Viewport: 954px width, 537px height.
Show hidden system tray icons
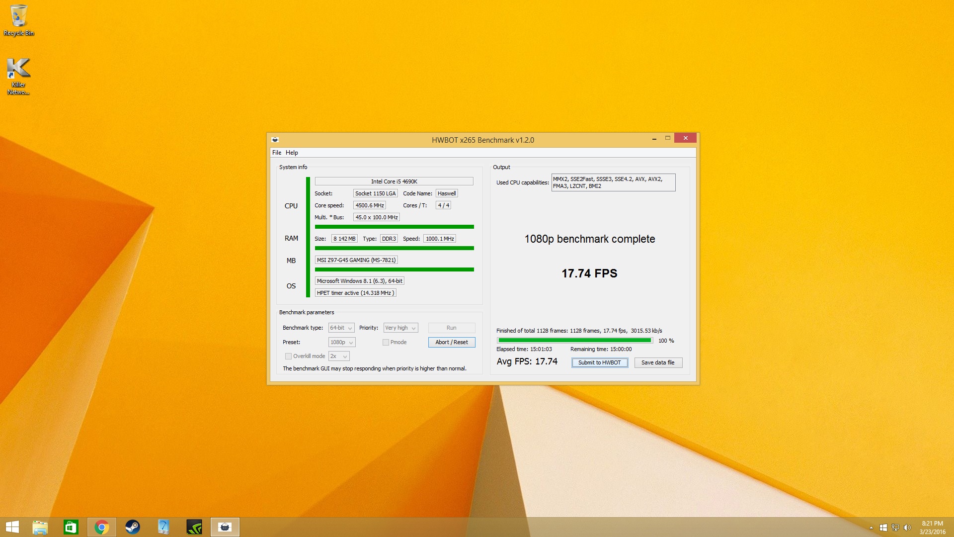[871, 528]
